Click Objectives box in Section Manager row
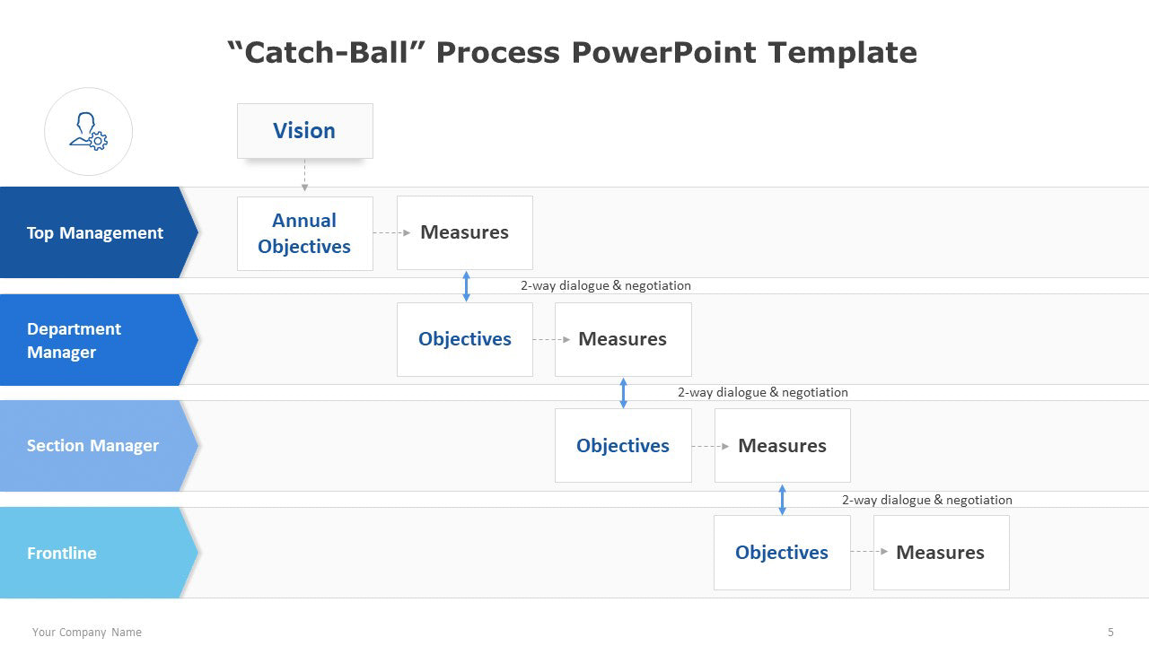This screenshot has height=646, width=1149. pos(623,446)
